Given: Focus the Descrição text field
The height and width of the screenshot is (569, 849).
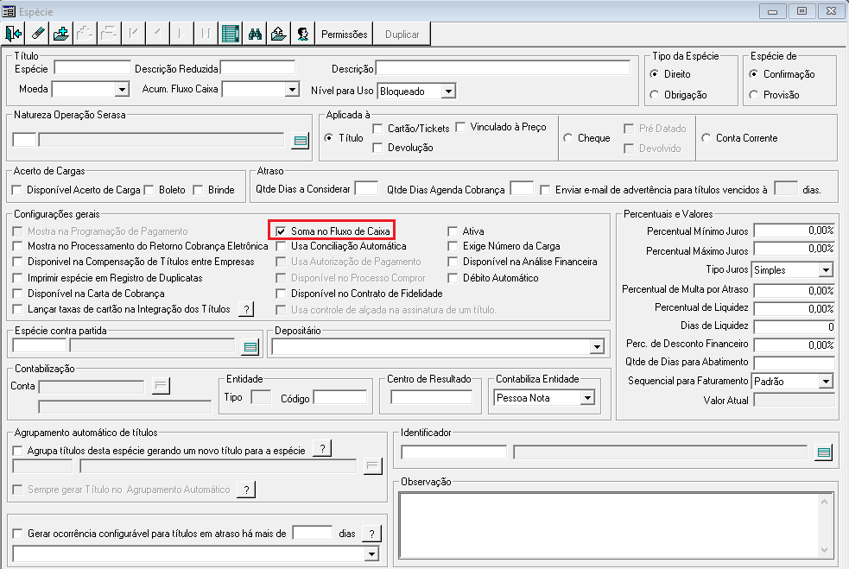Looking at the screenshot, I should point(503,67).
